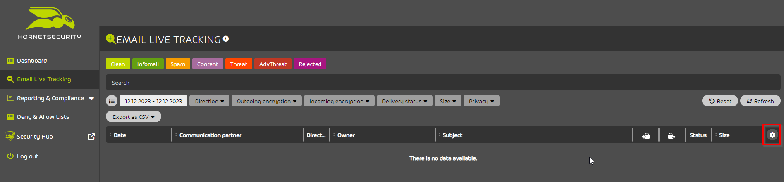Click the info icon beside Email Live Tracking

coord(226,39)
